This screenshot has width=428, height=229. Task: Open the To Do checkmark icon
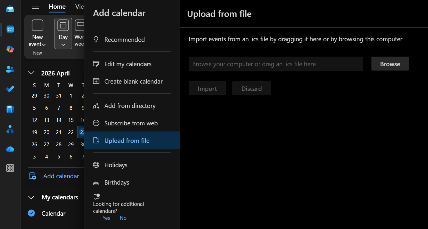pyautogui.click(x=10, y=89)
